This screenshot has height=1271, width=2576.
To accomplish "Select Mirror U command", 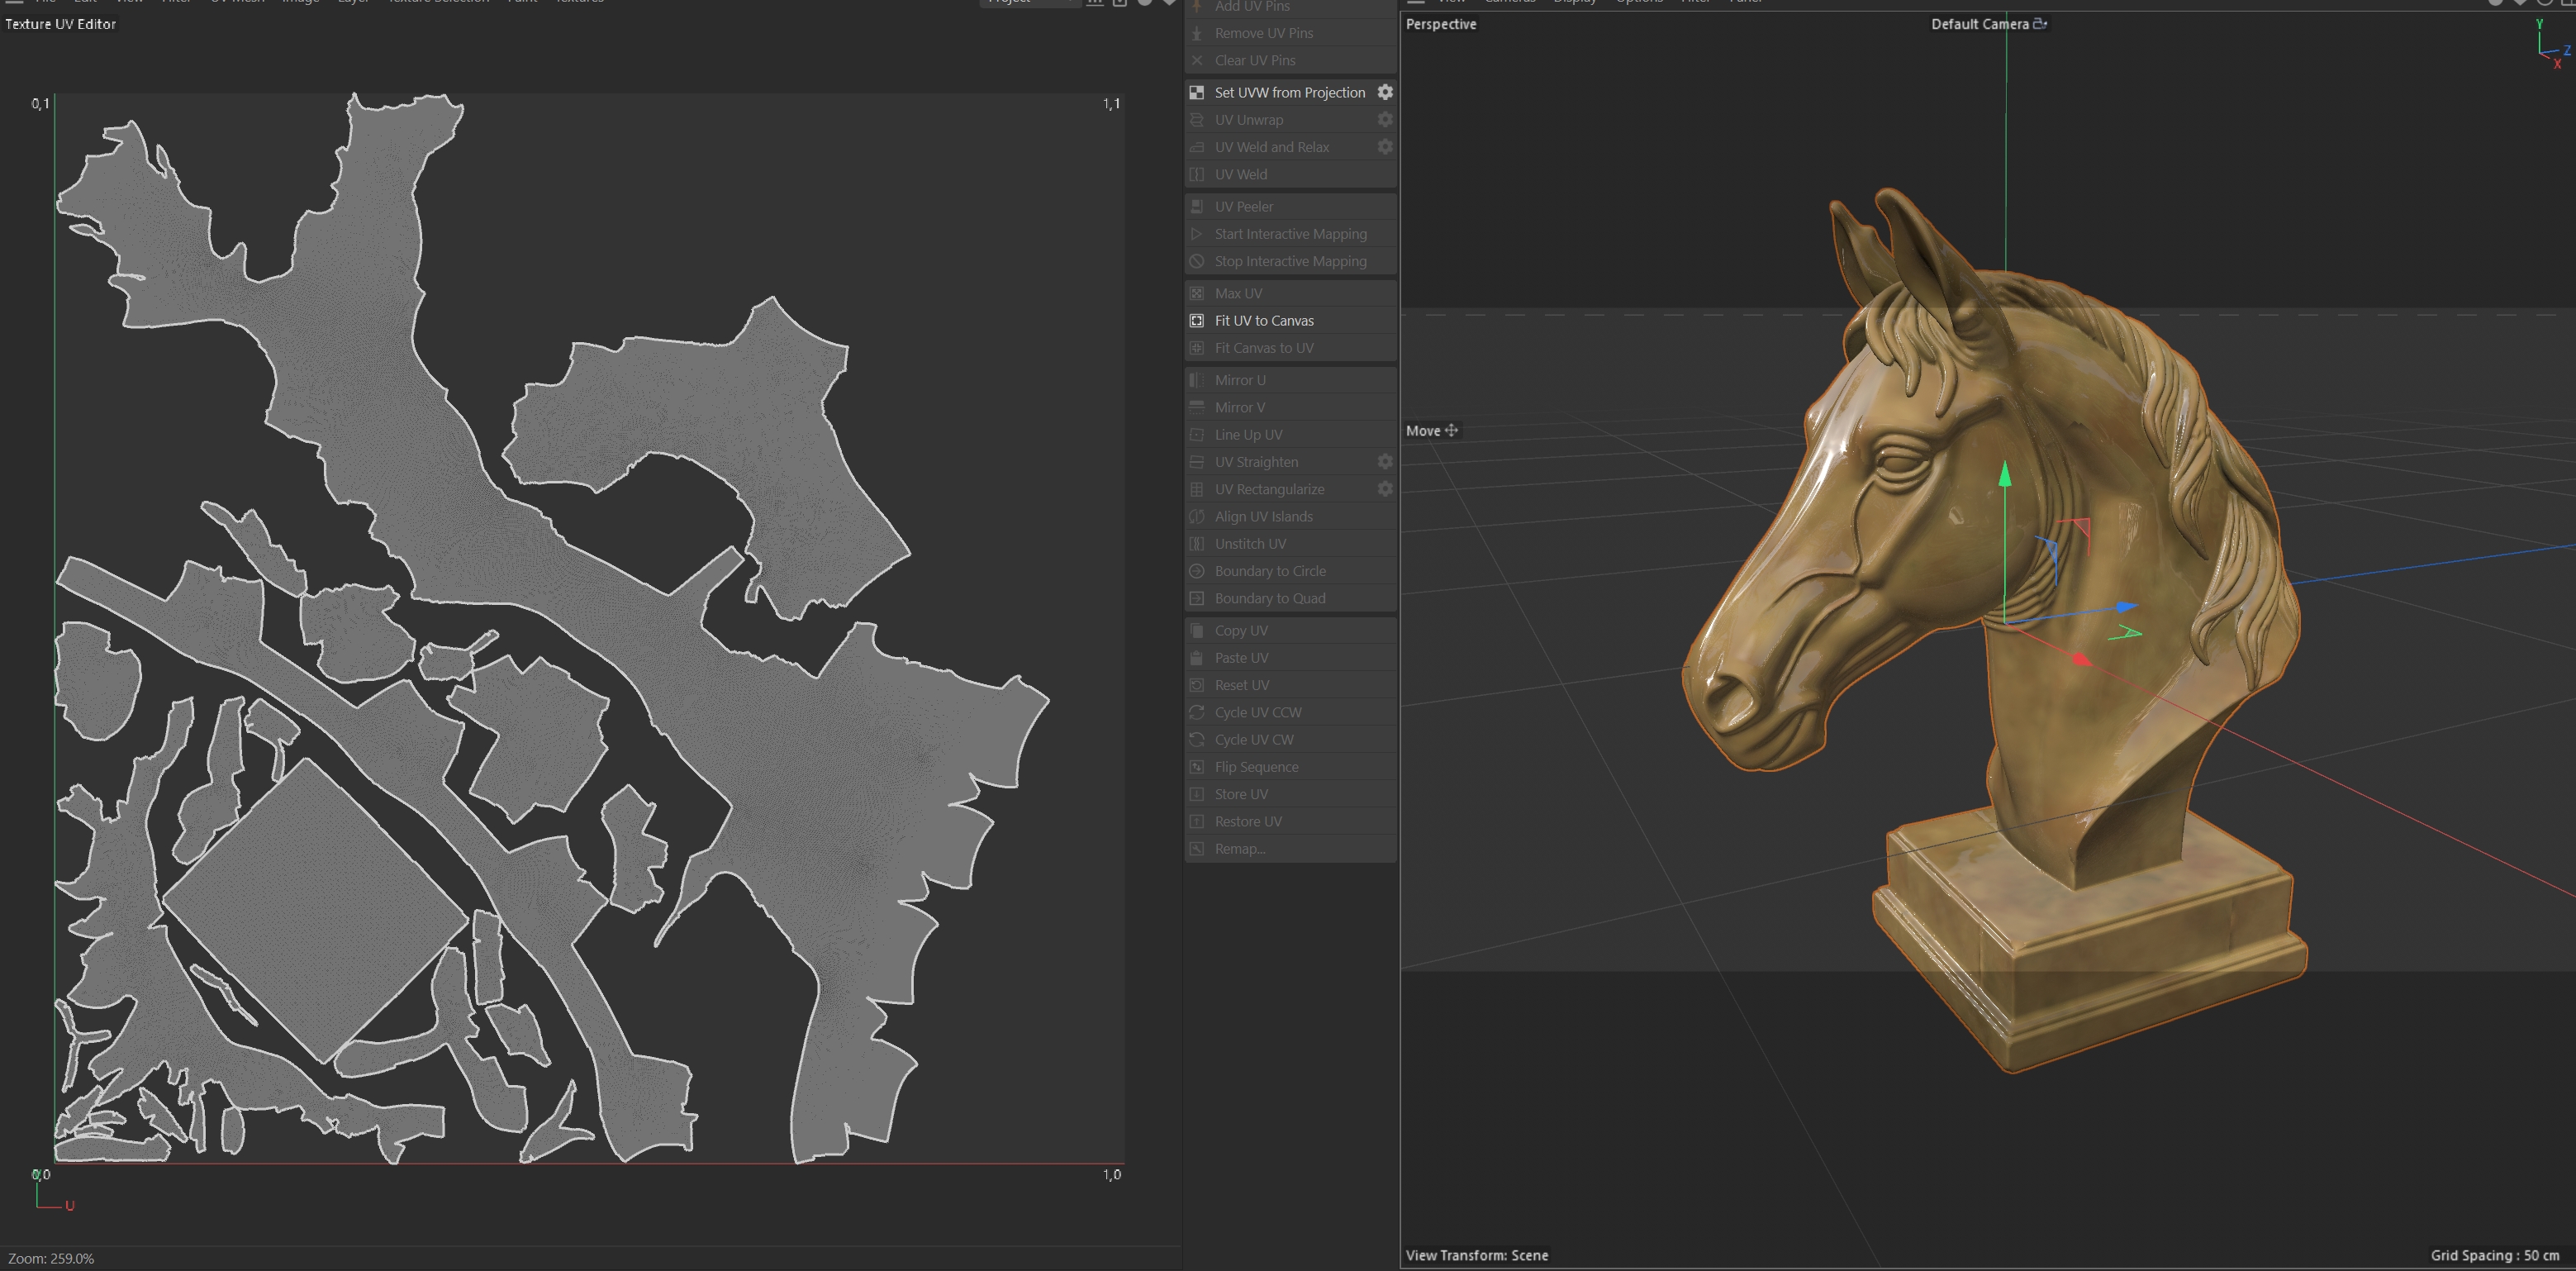I will point(1239,380).
